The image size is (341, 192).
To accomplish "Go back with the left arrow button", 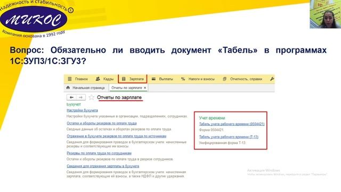I will pyautogui.click(x=71, y=97).
